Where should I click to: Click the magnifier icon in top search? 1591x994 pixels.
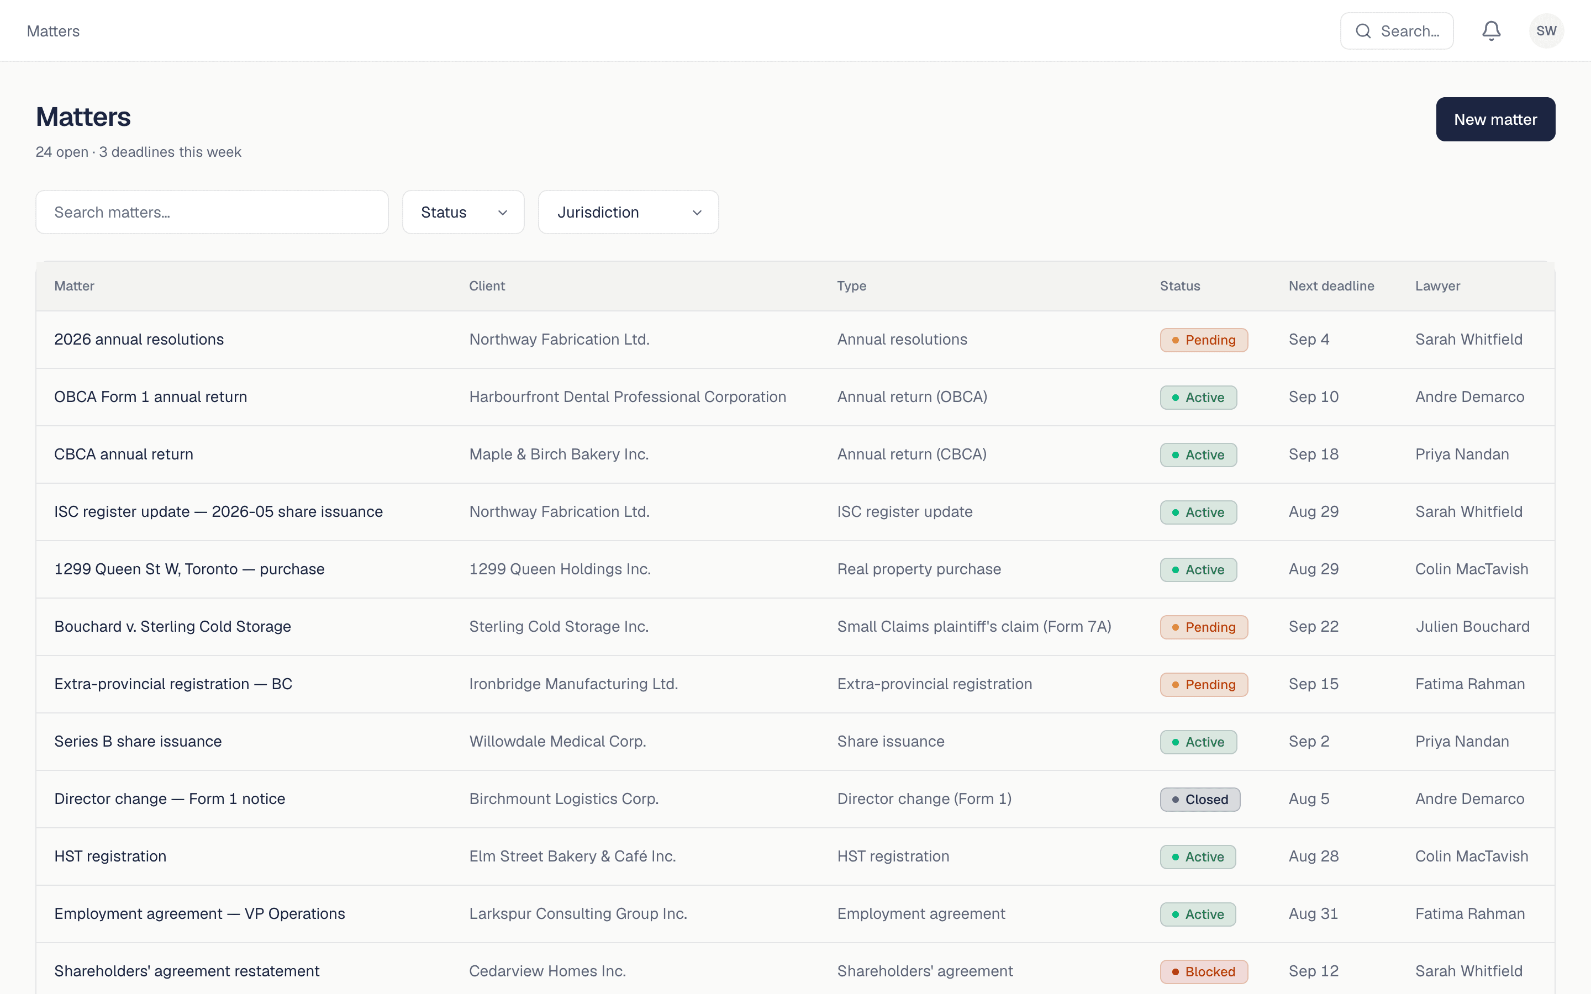point(1363,31)
